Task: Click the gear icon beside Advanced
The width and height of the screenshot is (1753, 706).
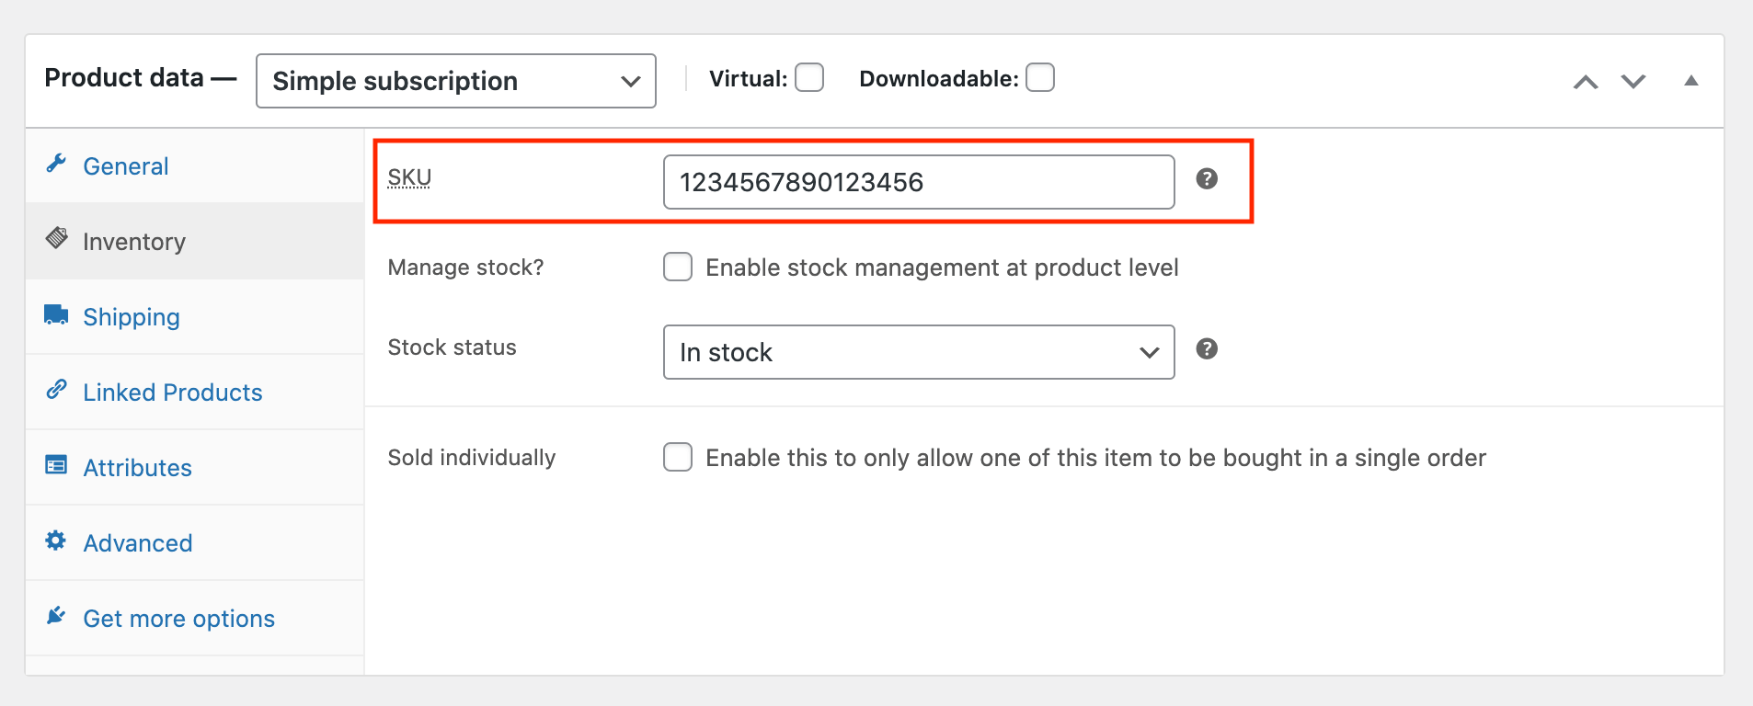Action: (x=56, y=541)
